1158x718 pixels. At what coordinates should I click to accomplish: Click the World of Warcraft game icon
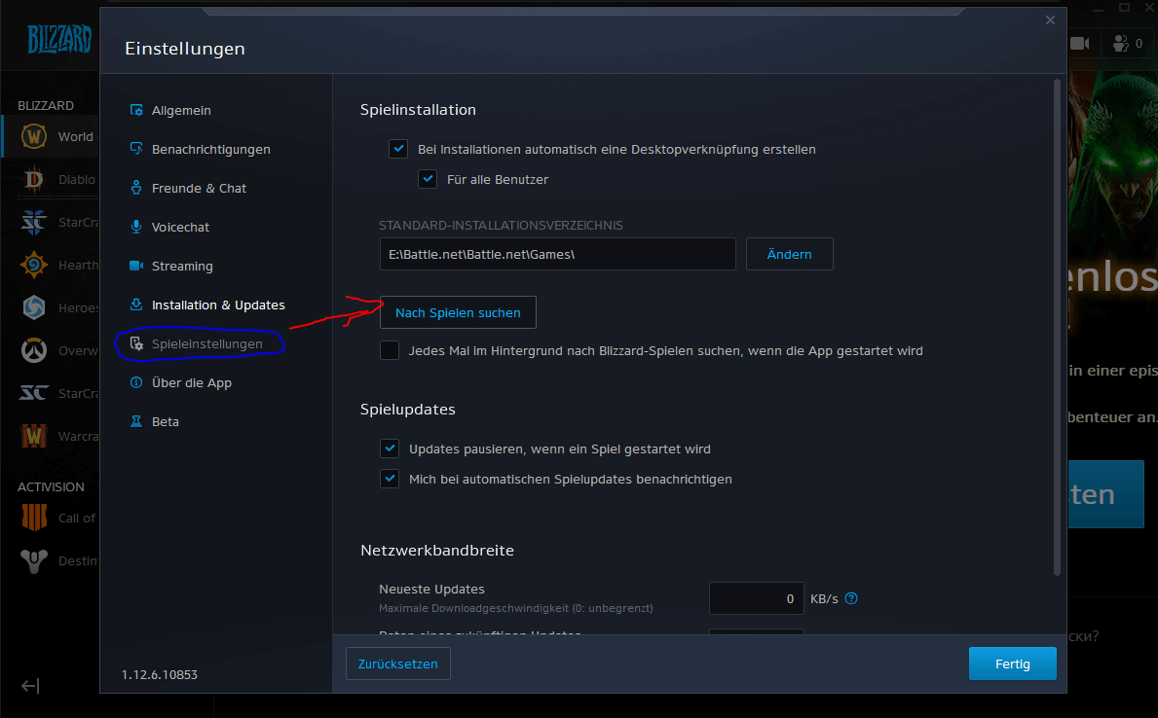pos(34,136)
